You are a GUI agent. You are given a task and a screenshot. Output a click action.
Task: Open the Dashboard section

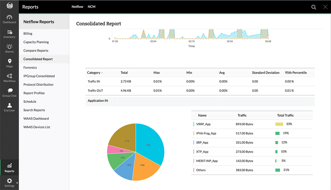click(9, 19)
